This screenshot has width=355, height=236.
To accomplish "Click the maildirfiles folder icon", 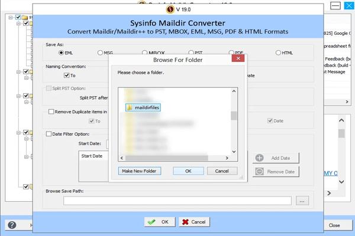I will [129, 107].
